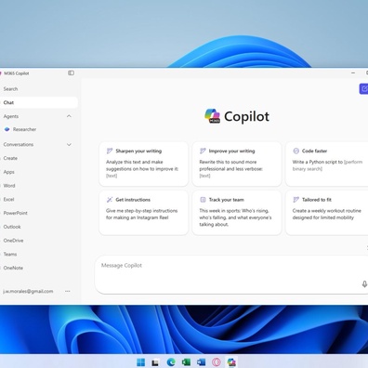Open the Windows Start menu
This screenshot has width=368, height=368.
(140, 362)
